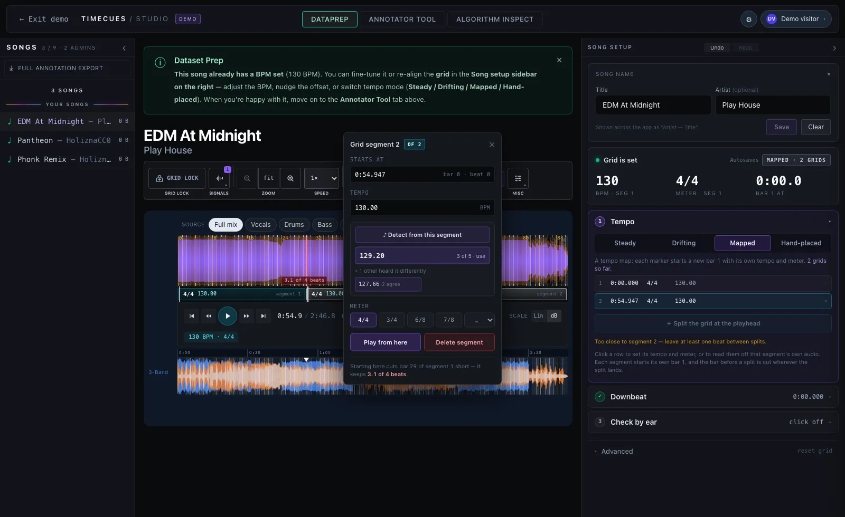
Task: Click Play from here
Action: pos(386,342)
